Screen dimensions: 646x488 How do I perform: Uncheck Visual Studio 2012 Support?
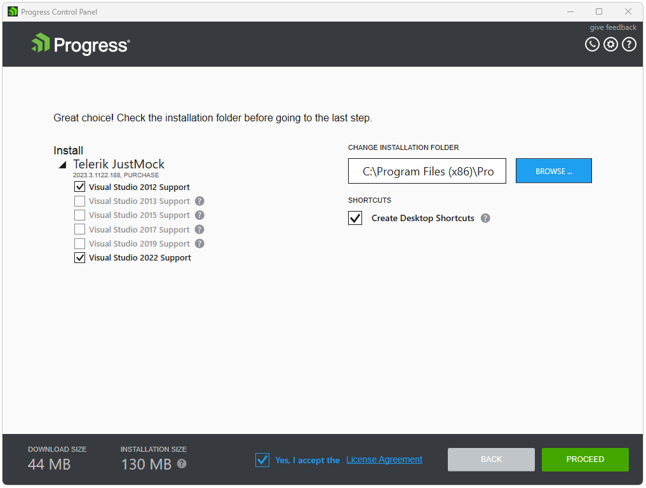79,186
